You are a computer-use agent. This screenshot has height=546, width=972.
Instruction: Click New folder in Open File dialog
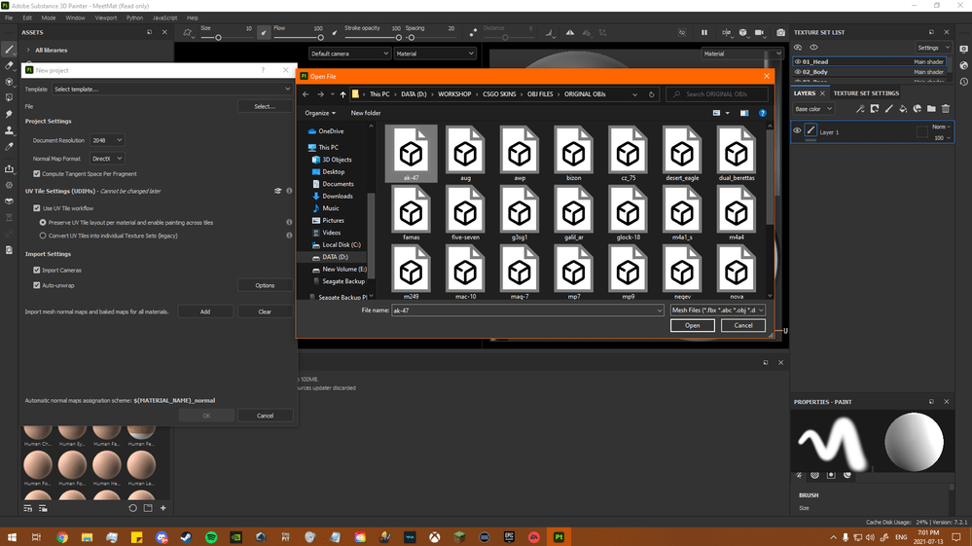366,113
